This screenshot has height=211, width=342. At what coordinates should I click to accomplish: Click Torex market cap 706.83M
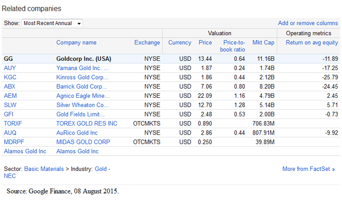[263, 123]
